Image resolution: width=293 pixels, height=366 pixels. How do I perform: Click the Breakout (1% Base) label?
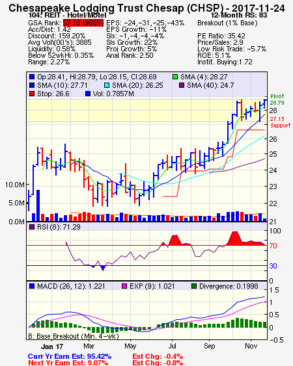click(x=227, y=23)
